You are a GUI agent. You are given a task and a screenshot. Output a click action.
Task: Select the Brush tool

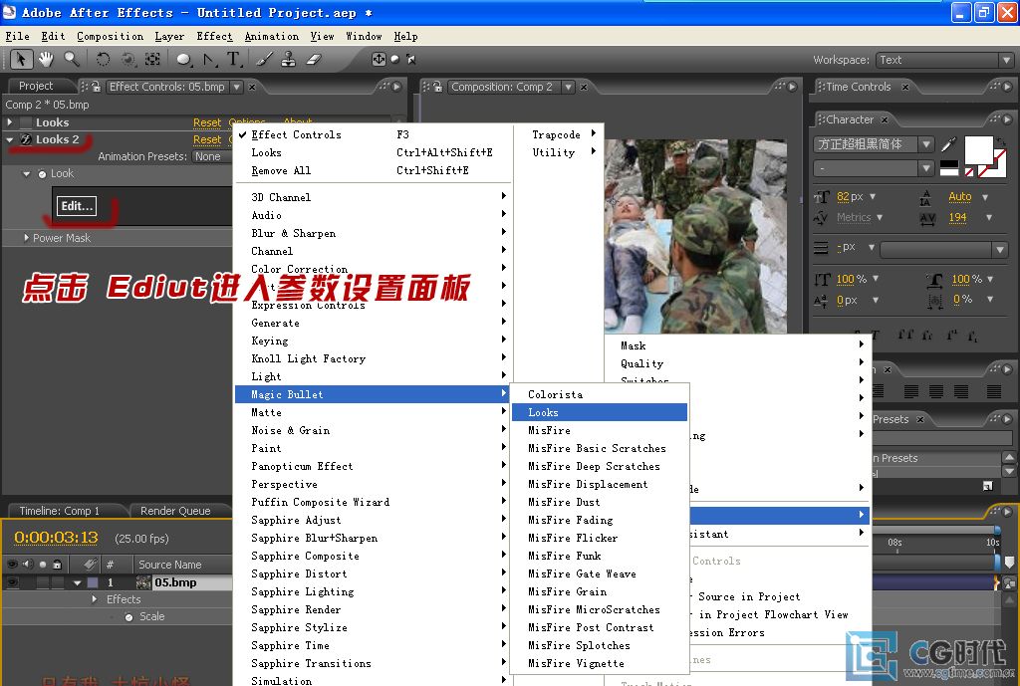264,59
